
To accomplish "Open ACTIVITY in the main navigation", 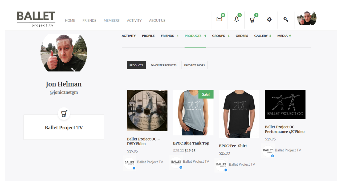I will point(134,21).
